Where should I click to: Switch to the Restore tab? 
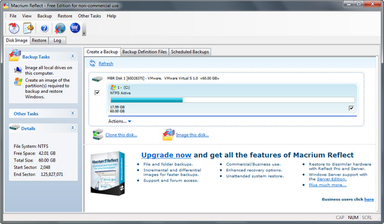click(x=39, y=40)
